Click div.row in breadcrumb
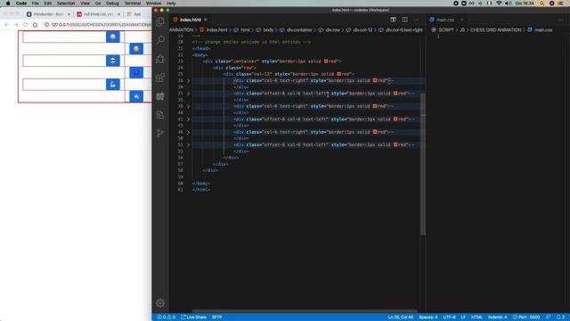 (332, 29)
